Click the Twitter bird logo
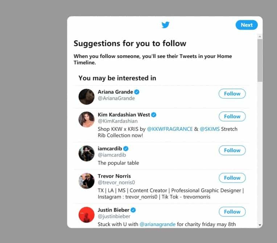 pos(166,25)
